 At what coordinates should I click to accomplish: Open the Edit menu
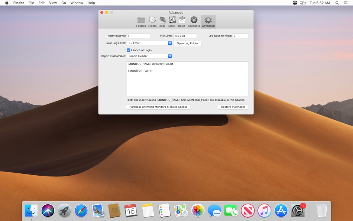(41, 3)
